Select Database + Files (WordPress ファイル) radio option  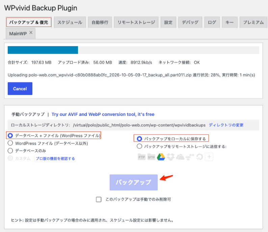click(10, 136)
